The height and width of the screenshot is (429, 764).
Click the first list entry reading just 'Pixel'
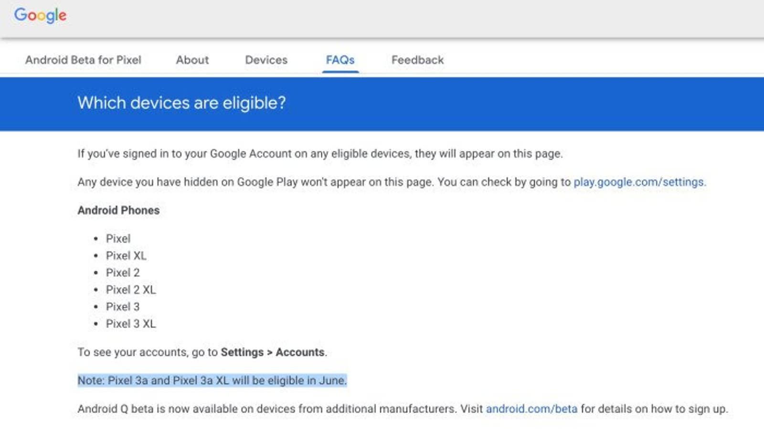coord(118,238)
